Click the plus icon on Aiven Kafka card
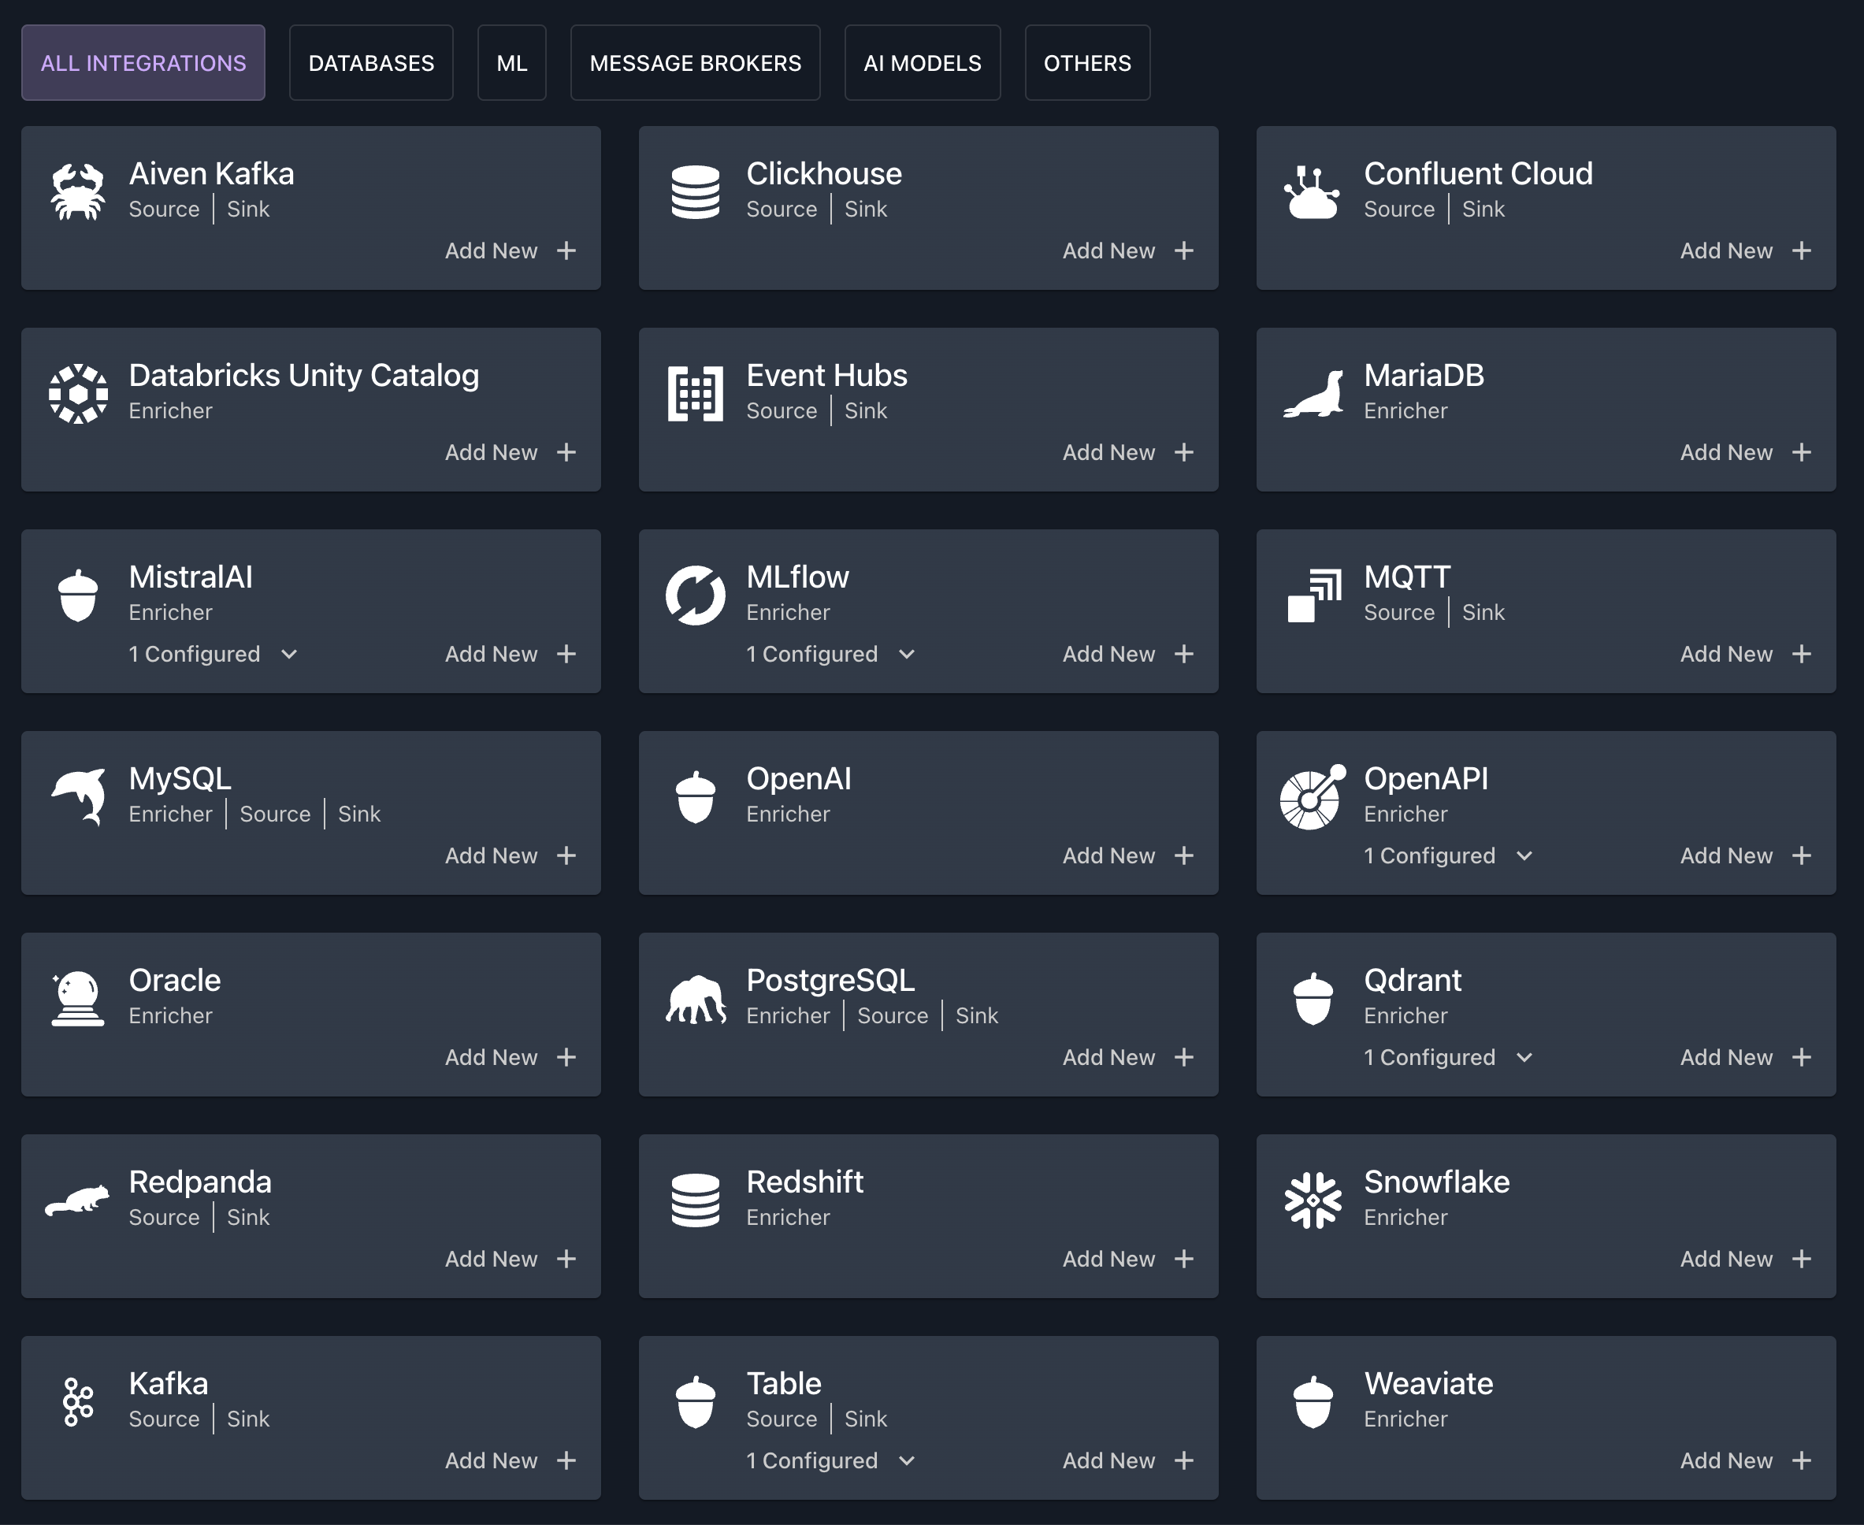 (x=566, y=251)
